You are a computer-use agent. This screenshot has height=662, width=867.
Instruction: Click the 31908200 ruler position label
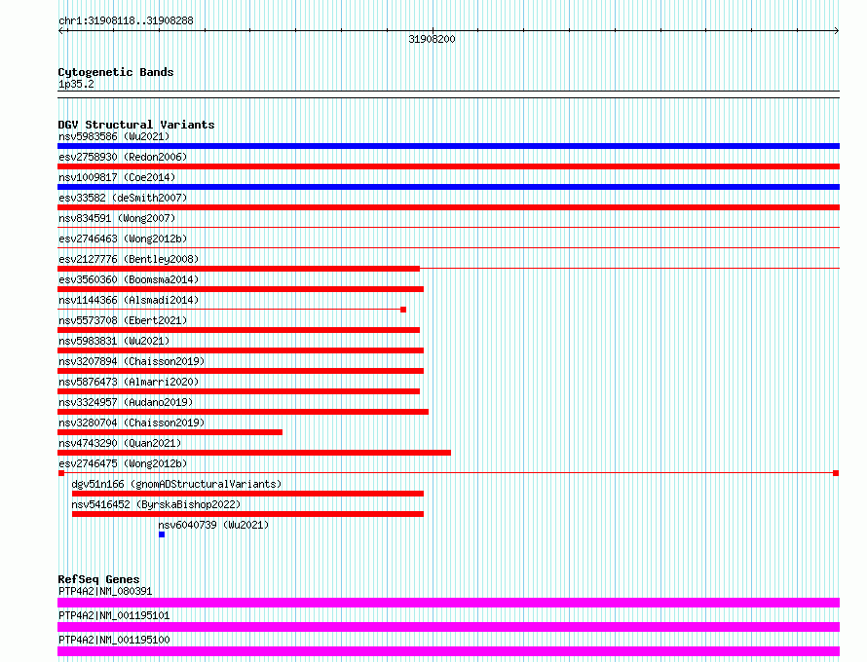point(432,39)
